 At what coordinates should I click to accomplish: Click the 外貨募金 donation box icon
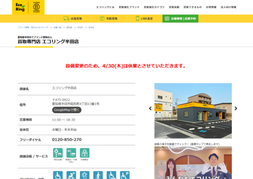(85, 153)
